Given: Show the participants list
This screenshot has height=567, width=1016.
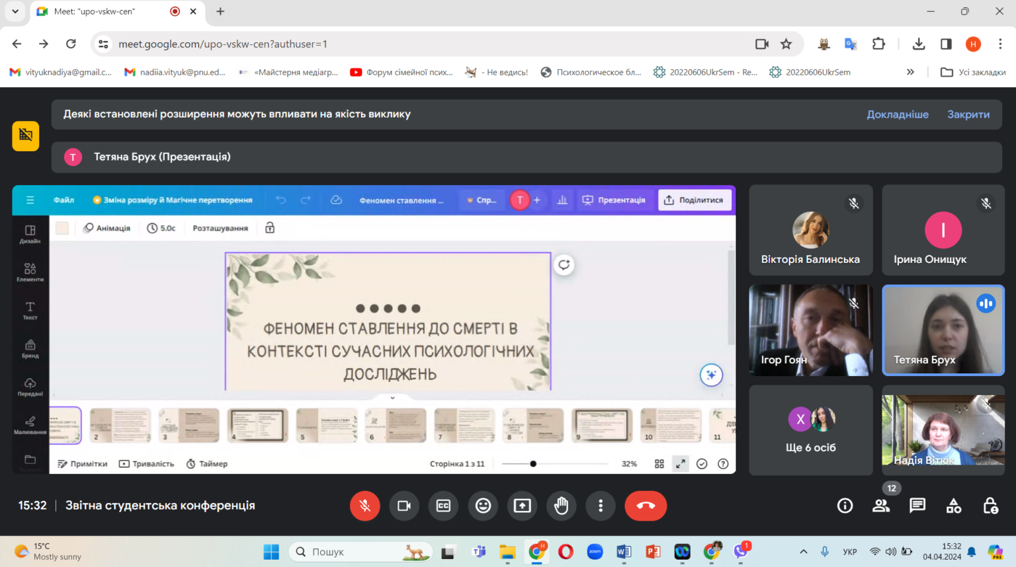Looking at the screenshot, I should (881, 506).
